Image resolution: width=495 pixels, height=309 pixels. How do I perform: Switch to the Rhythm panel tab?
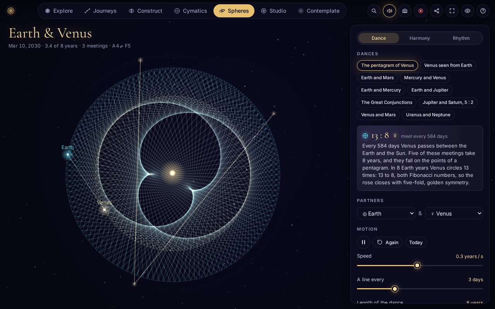tap(461, 38)
